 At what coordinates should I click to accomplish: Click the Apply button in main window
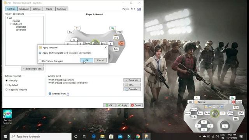click(123, 105)
